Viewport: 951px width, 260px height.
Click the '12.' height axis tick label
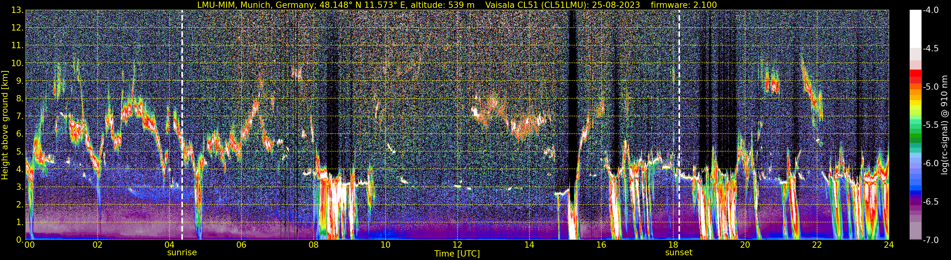(17, 28)
